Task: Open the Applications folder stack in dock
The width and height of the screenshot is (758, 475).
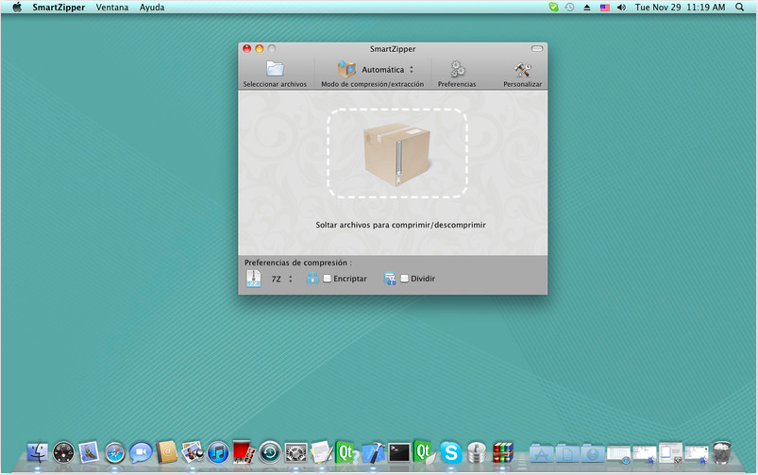Action: [541, 453]
